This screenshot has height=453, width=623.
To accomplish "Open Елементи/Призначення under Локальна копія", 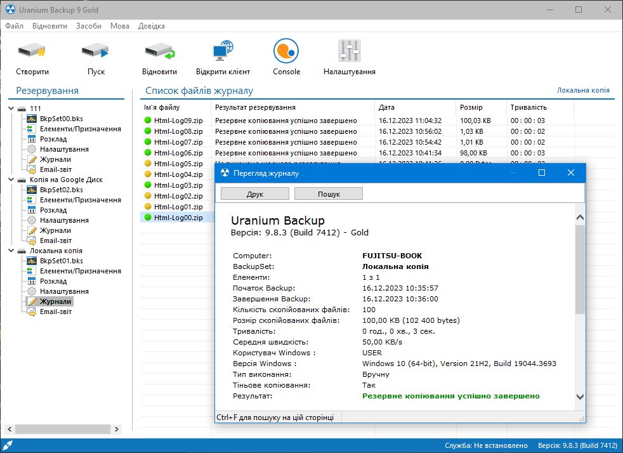I will (x=81, y=271).
